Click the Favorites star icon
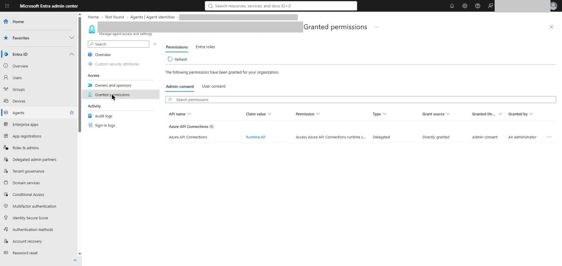 tap(6, 38)
